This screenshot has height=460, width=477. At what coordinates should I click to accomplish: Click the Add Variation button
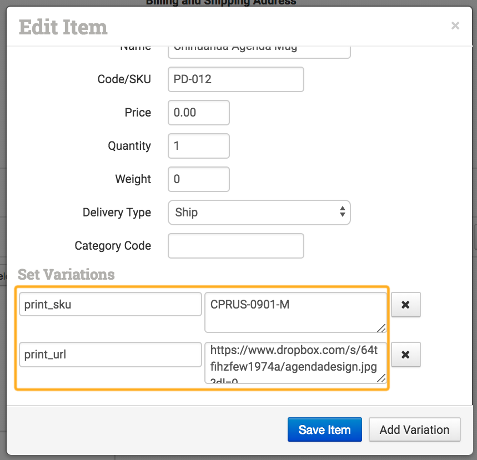[414, 429]
